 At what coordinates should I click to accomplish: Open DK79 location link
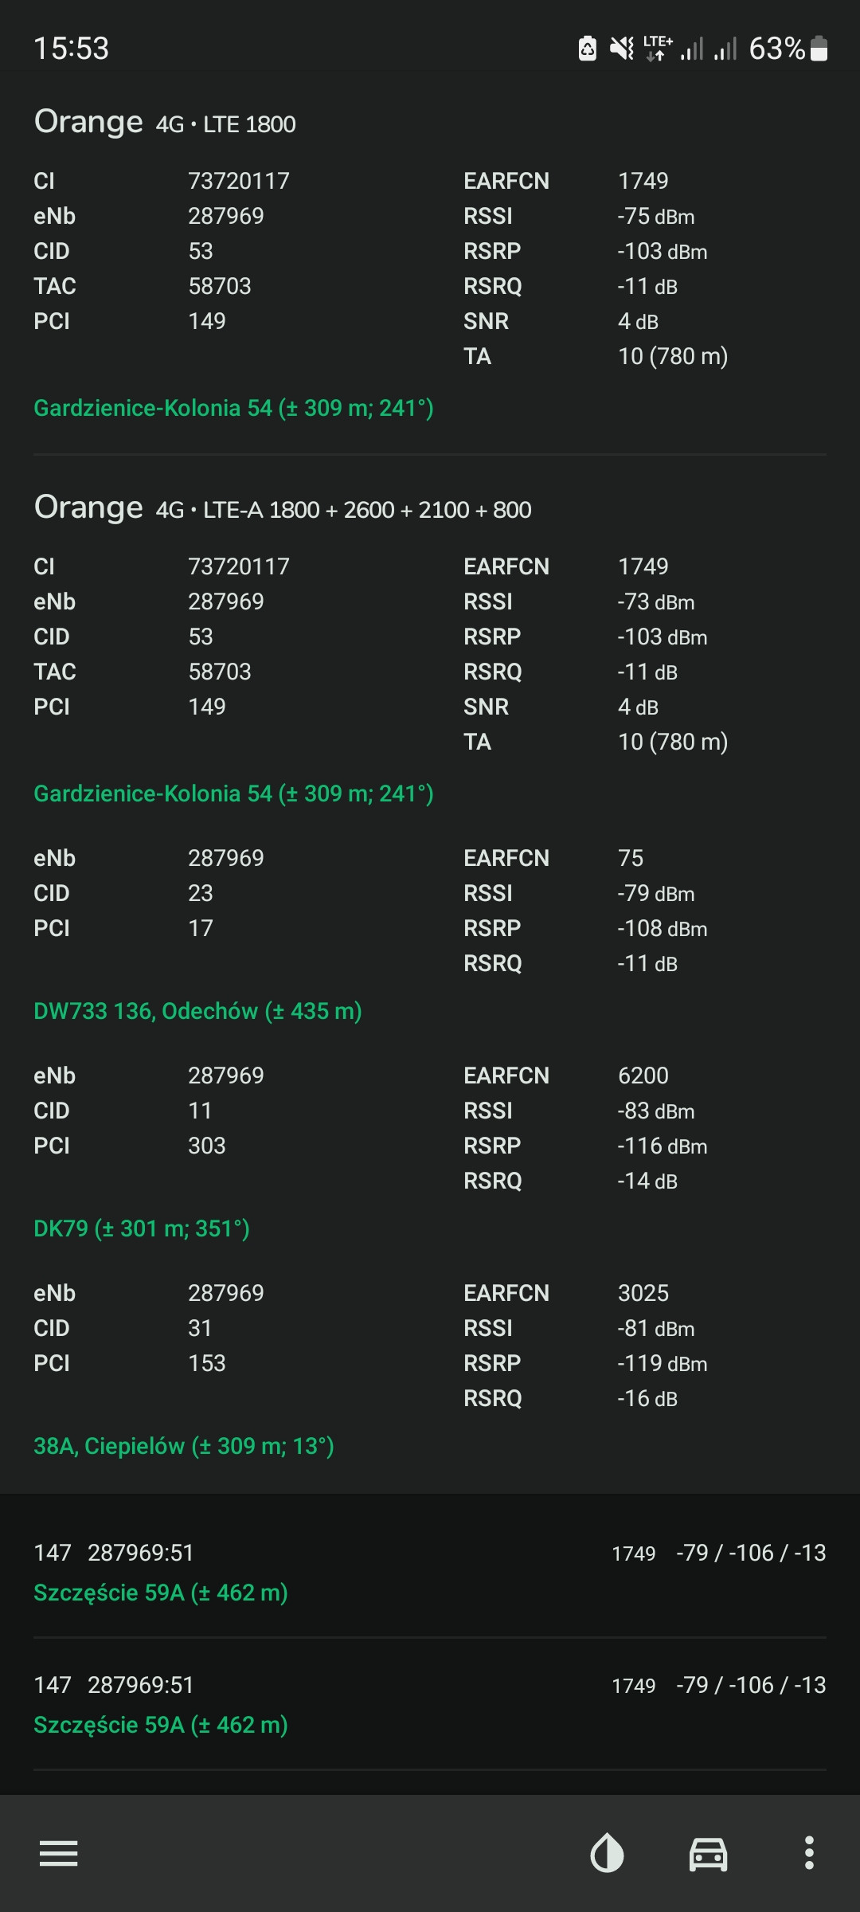click(142, 1228)
